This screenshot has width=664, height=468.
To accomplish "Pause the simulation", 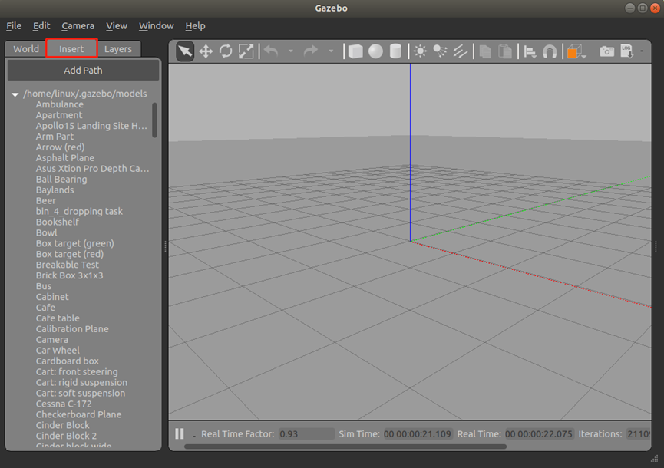I will point(180,433).
